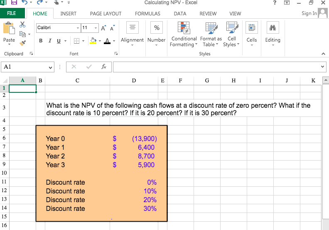Click inside the formula bar input
329x230 pixels.
point(216,67)
